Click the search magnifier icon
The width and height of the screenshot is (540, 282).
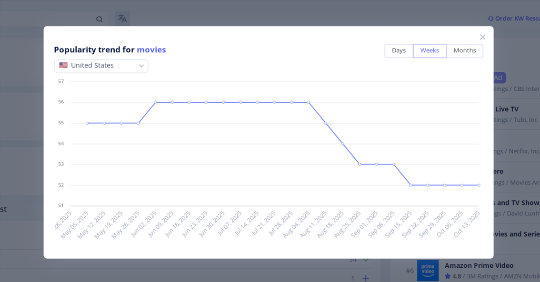point(99,19)
